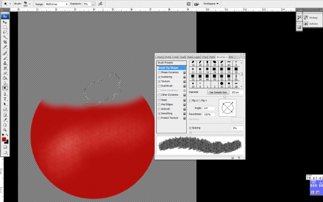This screenshot has width=323, height=202.
Task: Select the Rectangular Marquee tool
Action: pyautogui.click(x=5, y=27)
